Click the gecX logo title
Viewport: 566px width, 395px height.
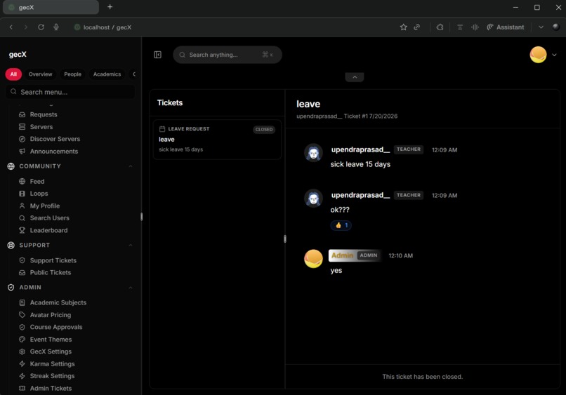(x=18, y=55)
